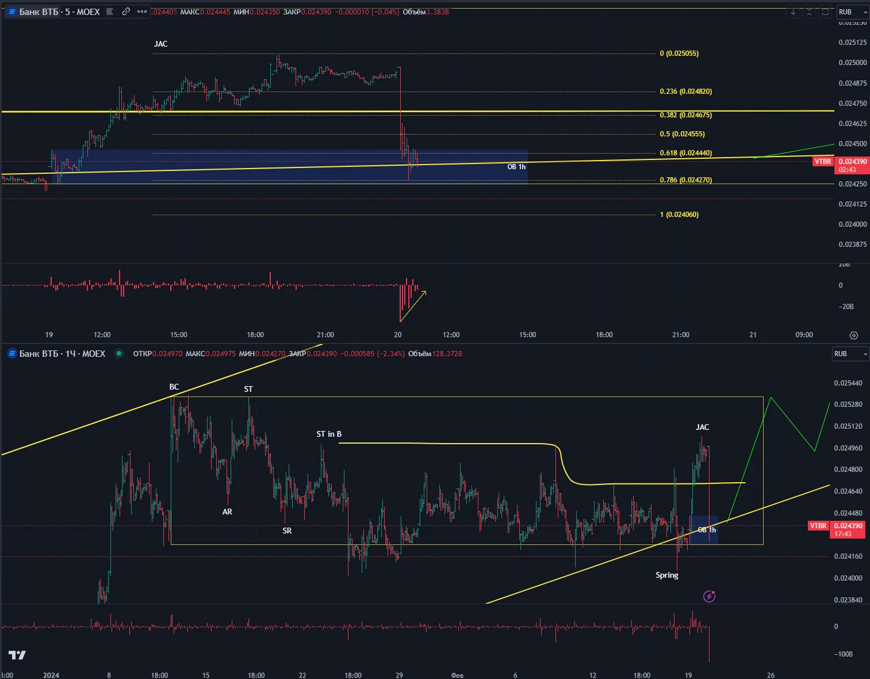
Task: Select the 1 (0.024060) Fibonacci level label
Action: click(x=679, y=215)
